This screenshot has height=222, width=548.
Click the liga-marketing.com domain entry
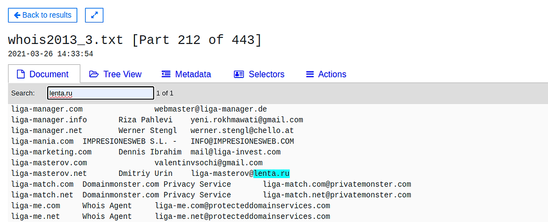52,152
